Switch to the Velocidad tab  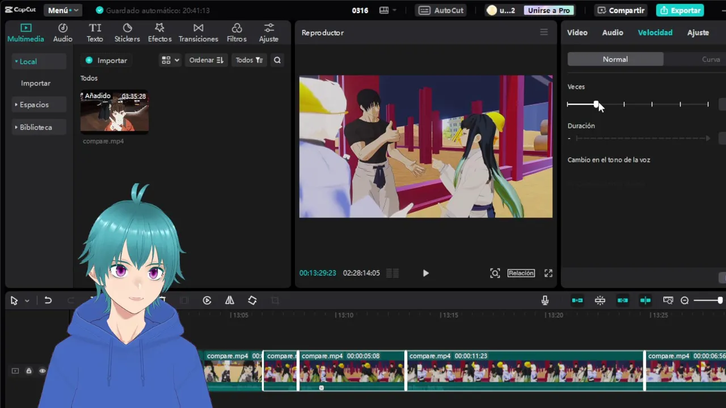[655, 33]
